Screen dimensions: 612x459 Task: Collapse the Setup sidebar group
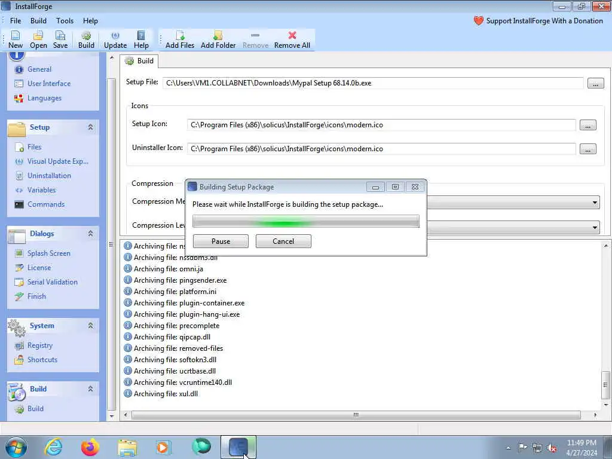point(91,127)
